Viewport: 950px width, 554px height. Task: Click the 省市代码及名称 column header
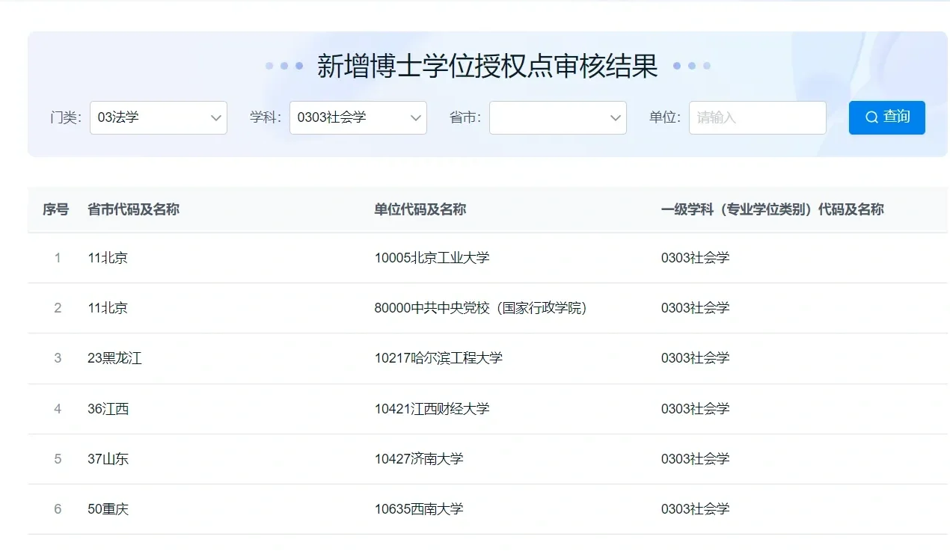point(133,209)
